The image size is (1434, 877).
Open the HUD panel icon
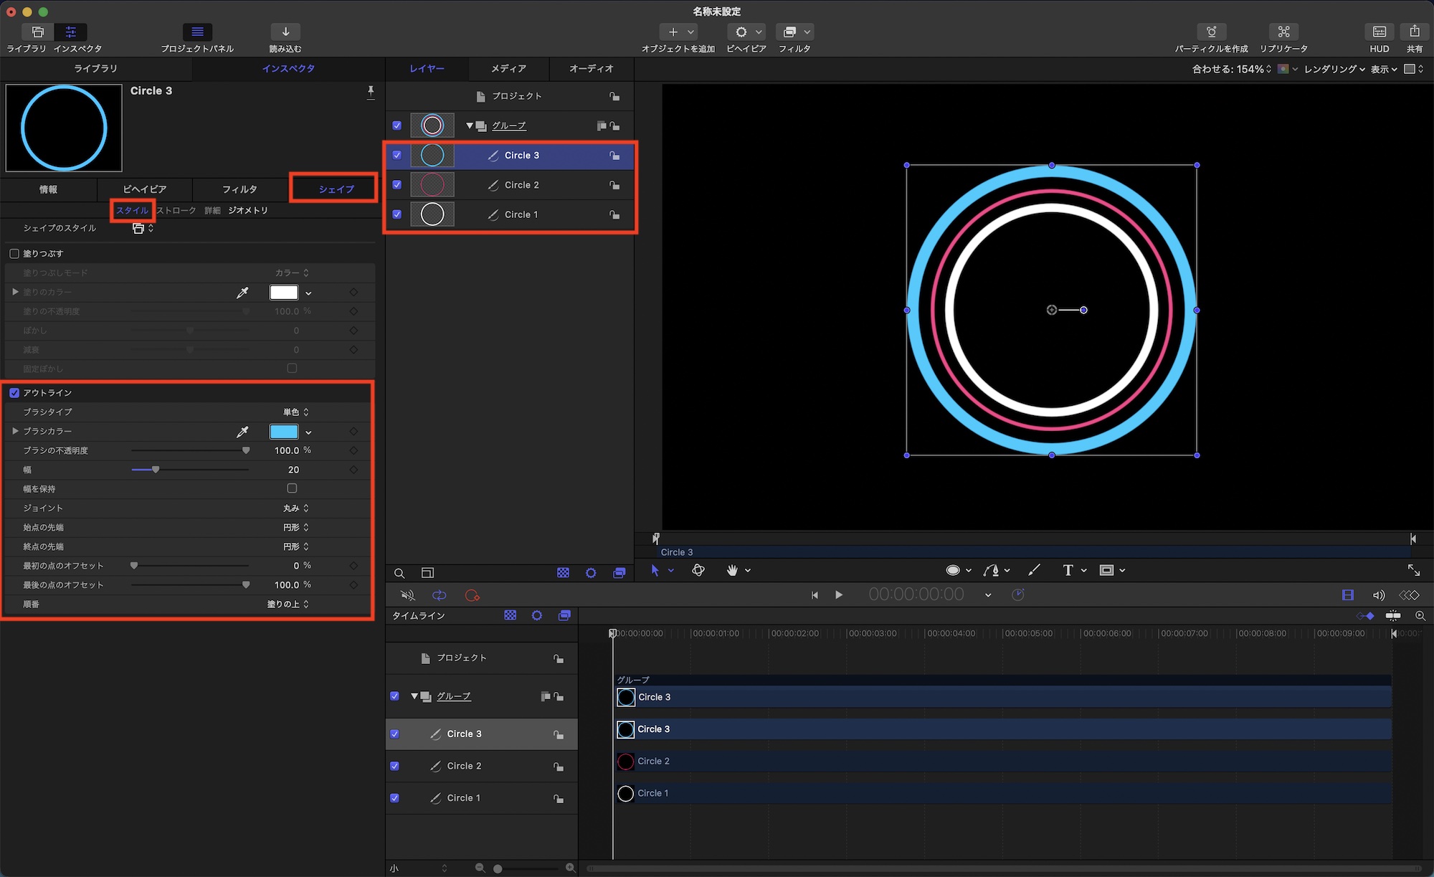tap(1379, 32)
